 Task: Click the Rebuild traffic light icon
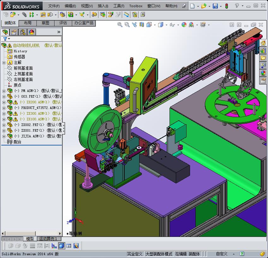(x=226, y=6)
